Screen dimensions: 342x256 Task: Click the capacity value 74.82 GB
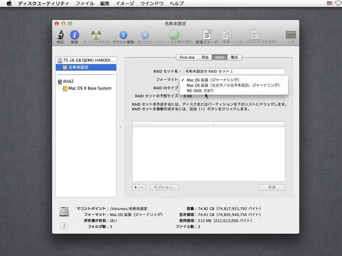[206, 209]
